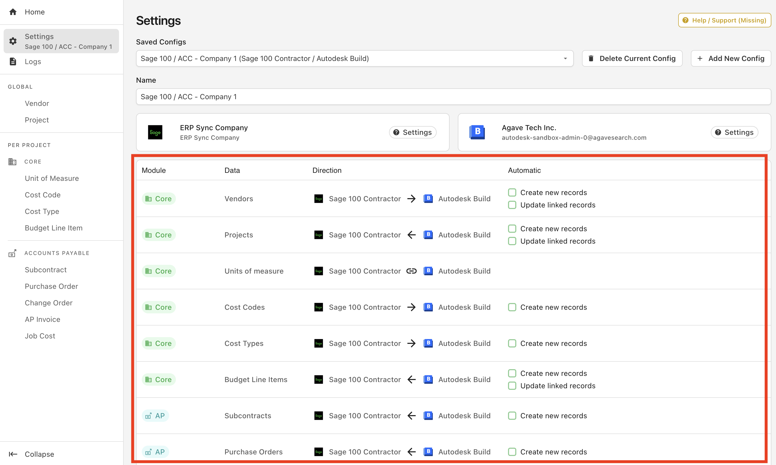Open the Saved Configs dropdown
Screen dimensions: 776x465
pos(354,58)
